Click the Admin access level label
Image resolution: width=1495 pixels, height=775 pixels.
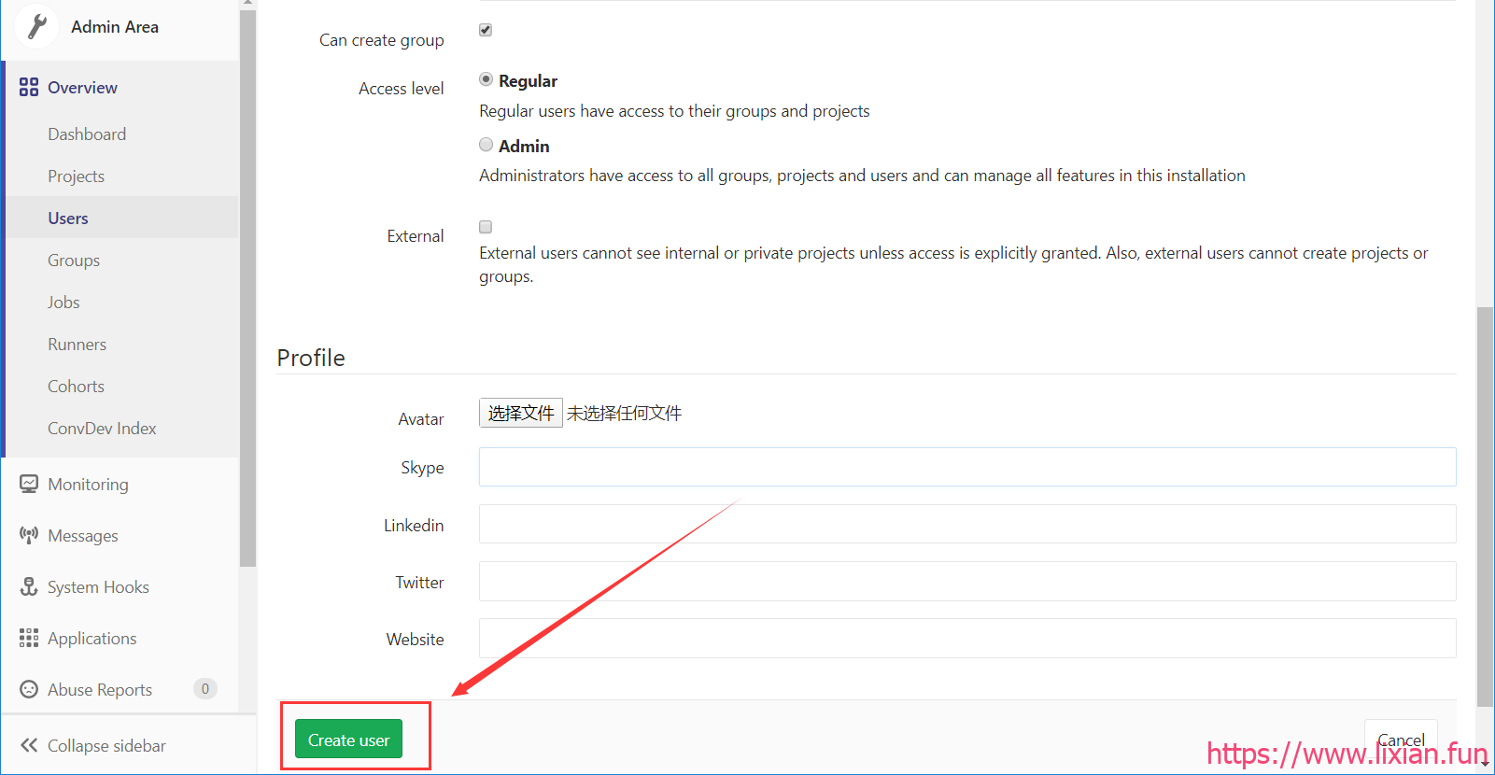tap(524, 147)
